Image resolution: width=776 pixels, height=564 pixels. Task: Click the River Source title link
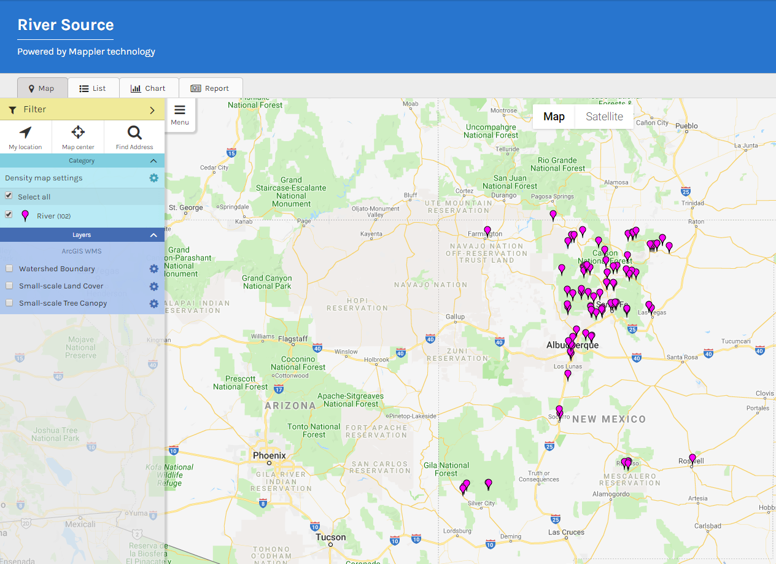tap(66, 25)
